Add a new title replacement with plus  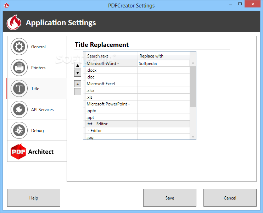pos(78,84)
